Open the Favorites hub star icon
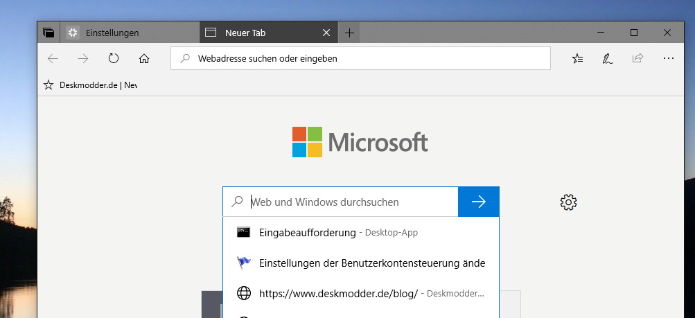This screenshot has height=318, width=695. (577, 58)
